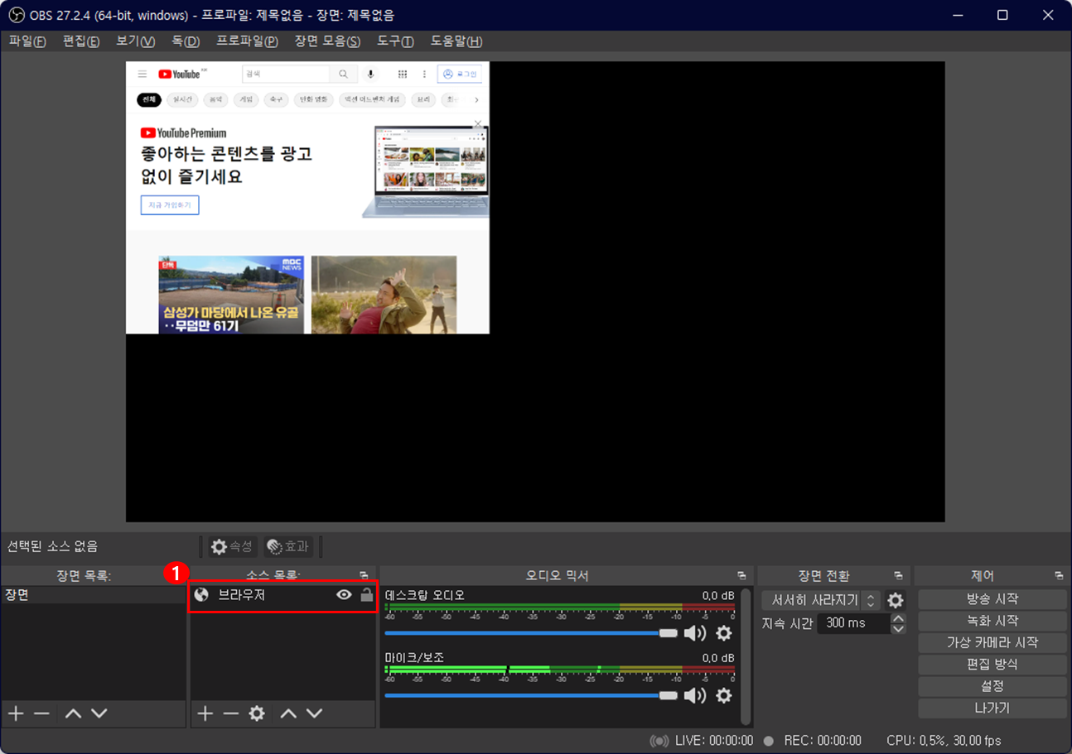This screenshot has width=1072, height=754.
Task: Click the 속성 button
Action: (x=232, y=546)
